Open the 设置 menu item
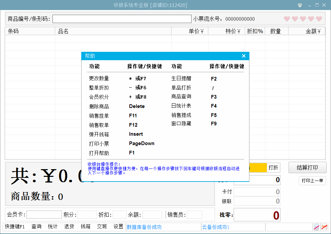331x234 pixels. point(118,227)
